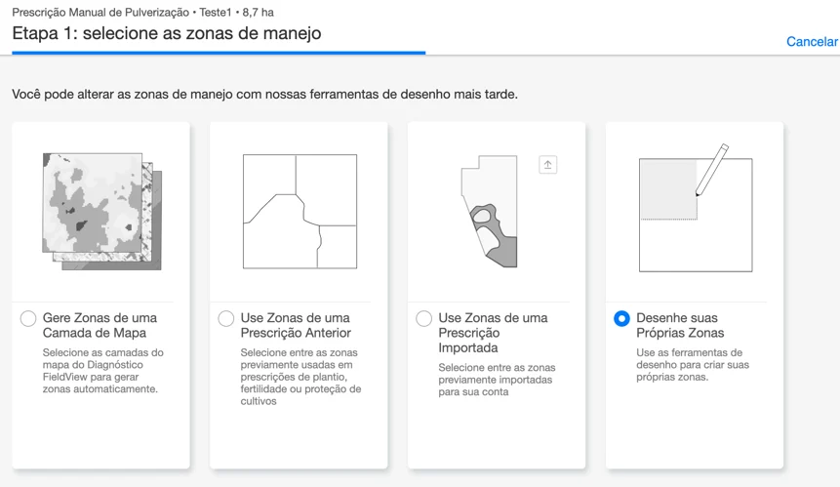
Task: Click the FieldView map layers description text
Action: pos(102,371)
